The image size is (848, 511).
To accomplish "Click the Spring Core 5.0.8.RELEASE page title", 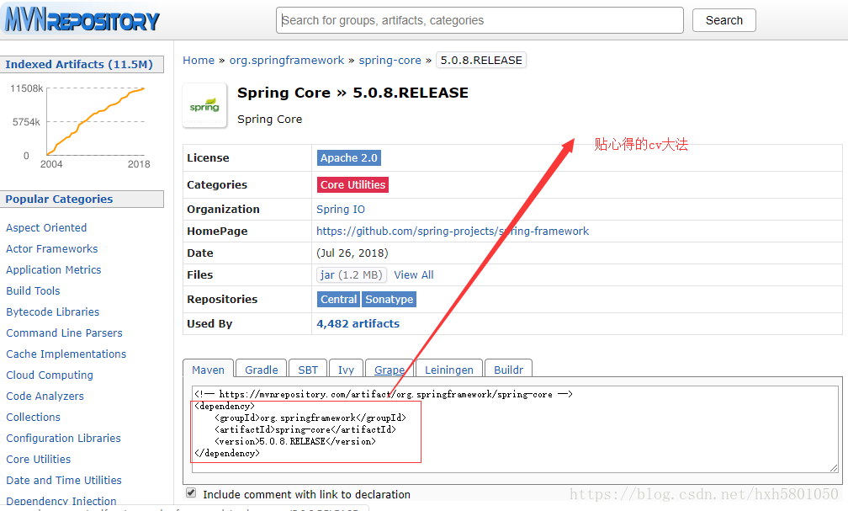I will (x=352, y=93).
